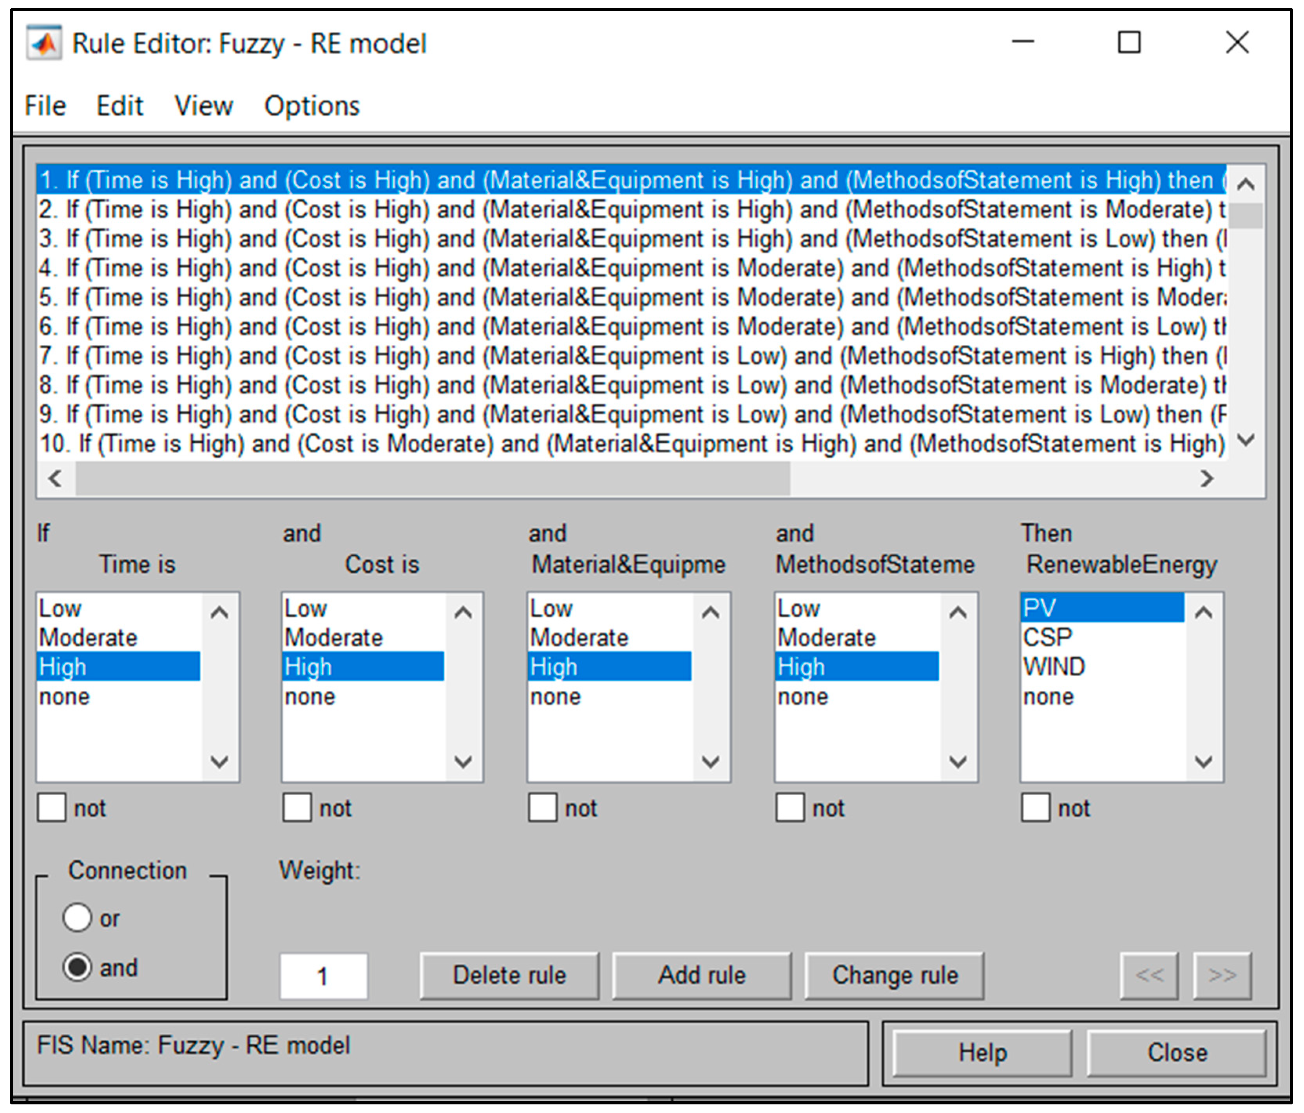This screenshot has height=1113, width=1304.
Task: Choose Low in the MethodsofStatement list
Action: coord(857,608)
